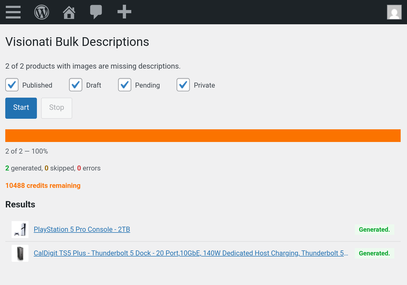
Task: Open the user profile avatar icon
Action: 394,12
